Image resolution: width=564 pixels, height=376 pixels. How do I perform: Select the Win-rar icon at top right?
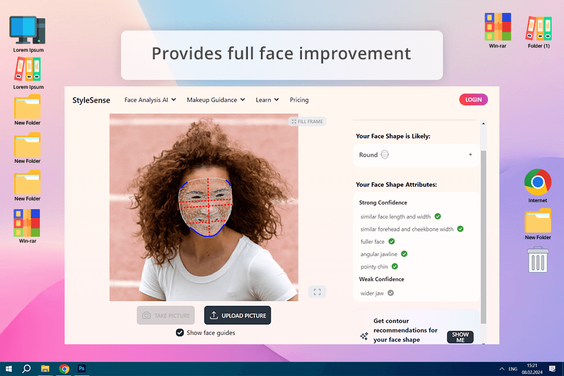coord(498,31)
